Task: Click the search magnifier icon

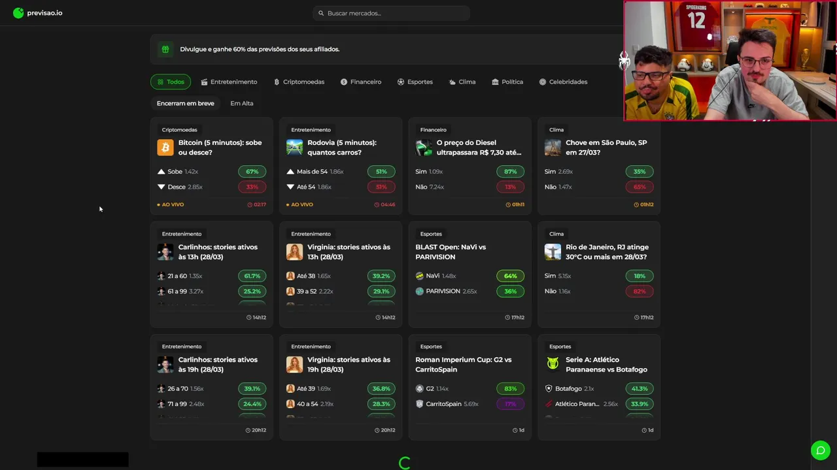Action: click(x=321, y=13)
